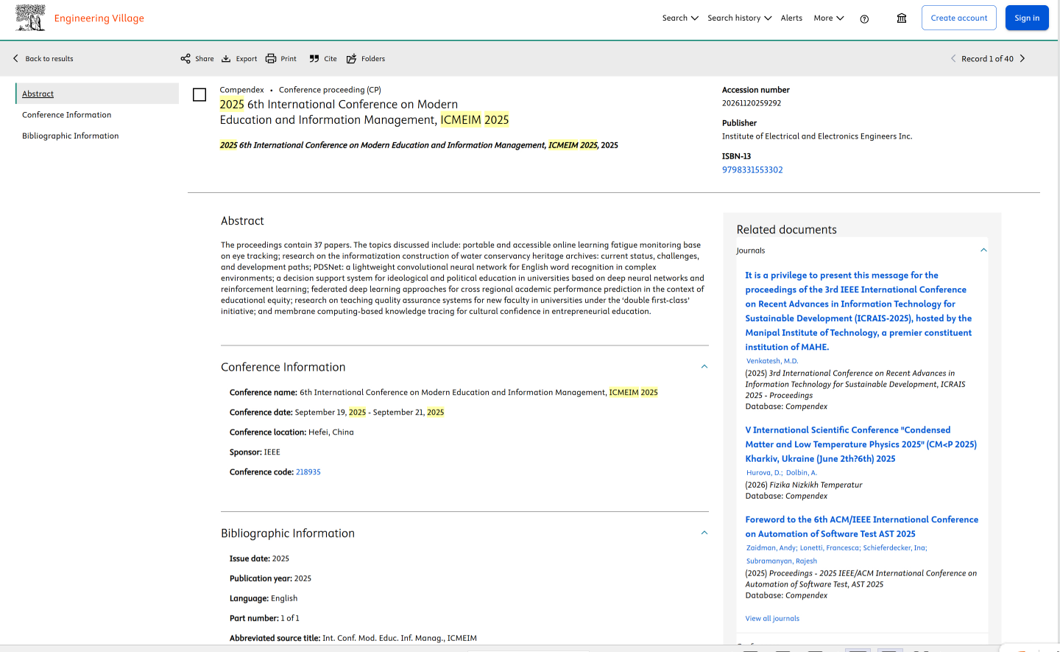Click the Export download icon
The image size is (1060, 652).
(227, 59)
